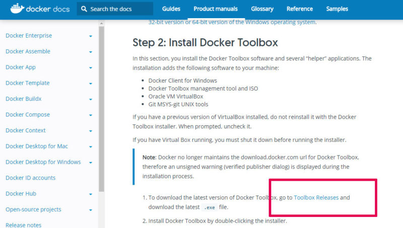Open the Docker Enterprise sidebar link

coord(29,35)
